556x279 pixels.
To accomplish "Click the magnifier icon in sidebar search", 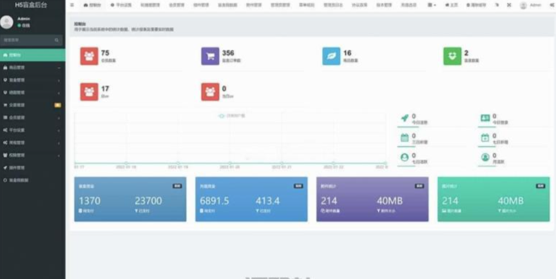I will point(57,41).
